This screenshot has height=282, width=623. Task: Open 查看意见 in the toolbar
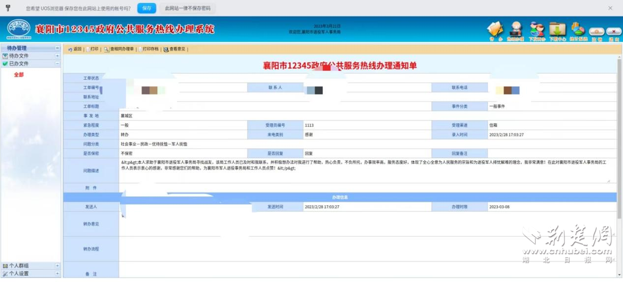coord(175,49)
